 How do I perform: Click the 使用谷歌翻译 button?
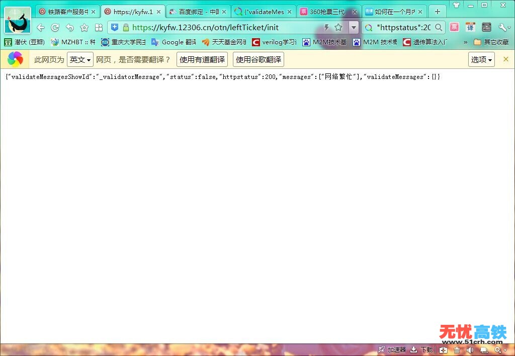coord(258,59)
